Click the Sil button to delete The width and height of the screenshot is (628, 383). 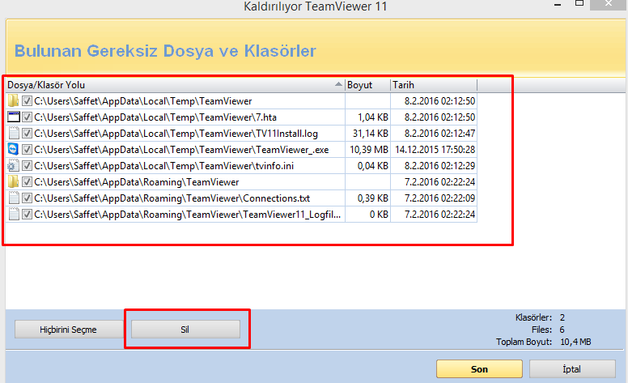(x=185, y=330)
